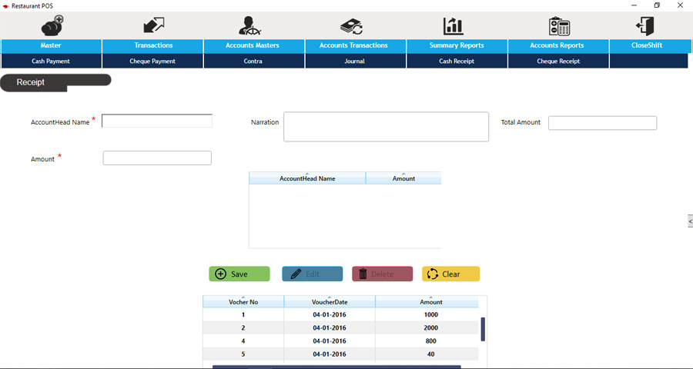This screenshot has height=369, width=693.
Task: Open the Summary Reports chart icon
Action: pos(454,25)
